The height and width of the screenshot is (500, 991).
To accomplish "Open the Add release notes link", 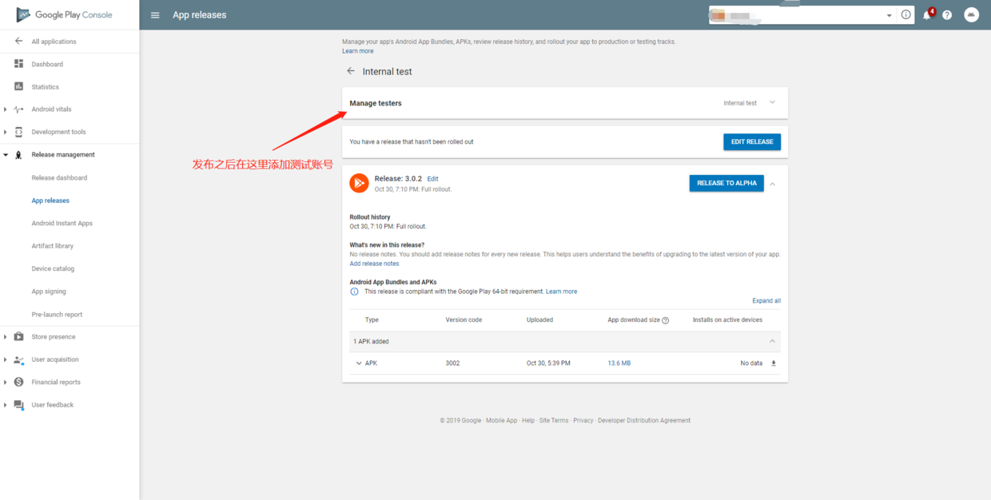I will [374, 263].
